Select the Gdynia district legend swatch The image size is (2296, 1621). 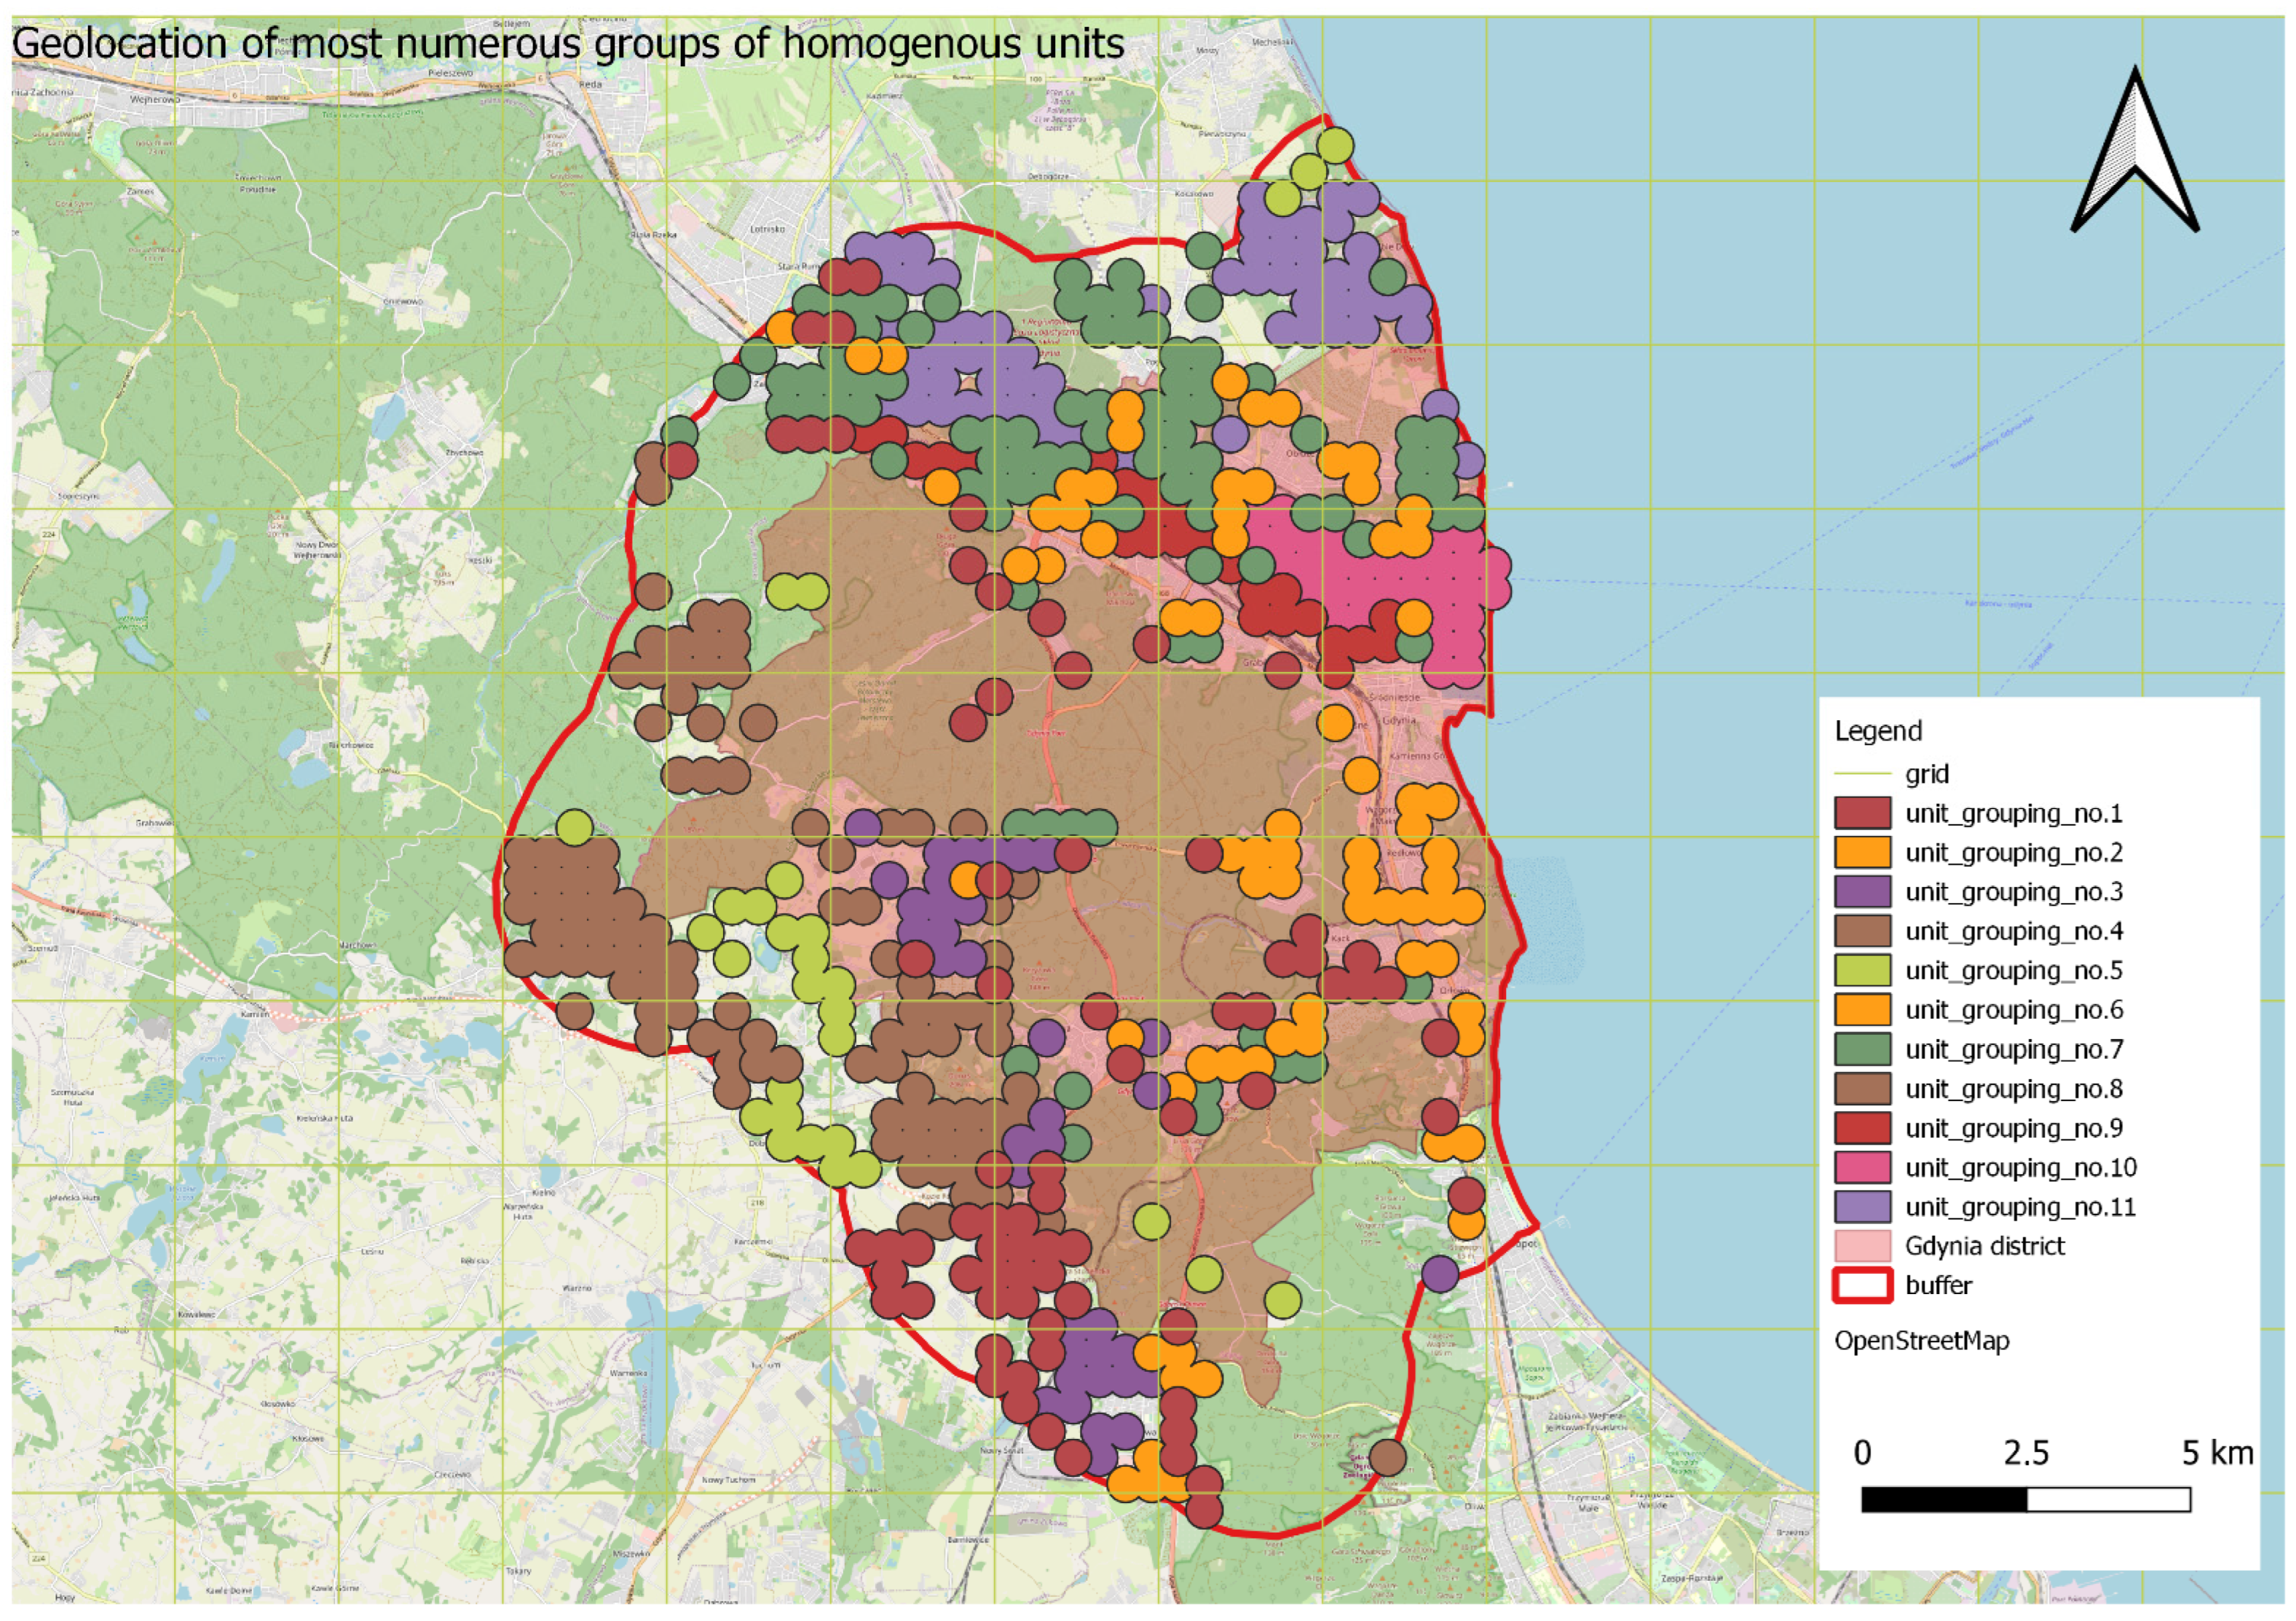1862,1246
